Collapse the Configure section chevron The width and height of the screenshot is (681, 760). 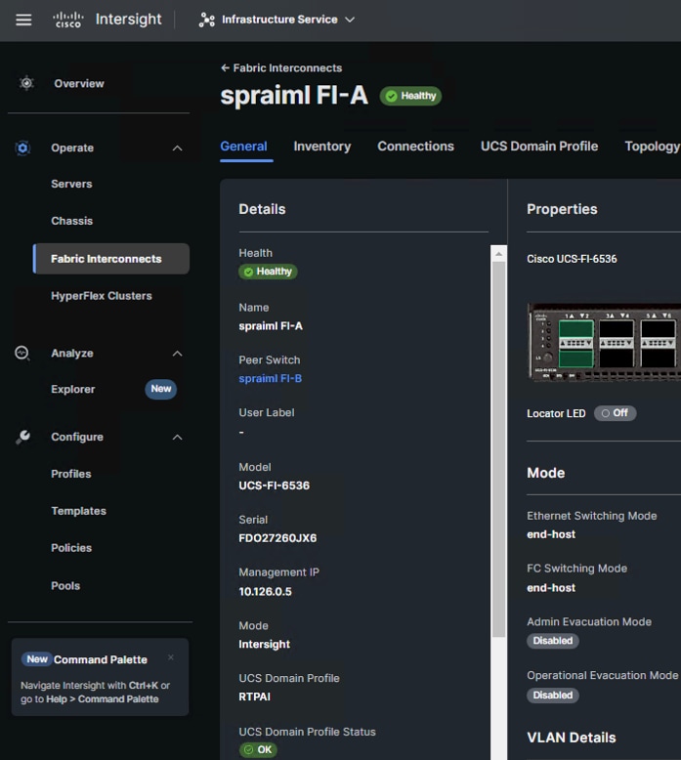pyautogui.click(x=178, y=438)
